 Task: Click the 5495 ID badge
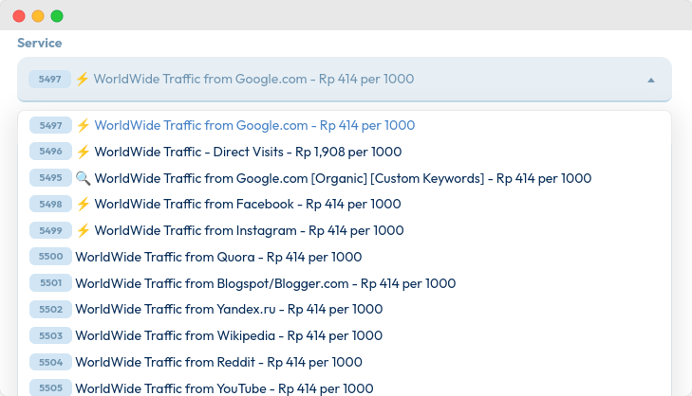pos(50,177)
